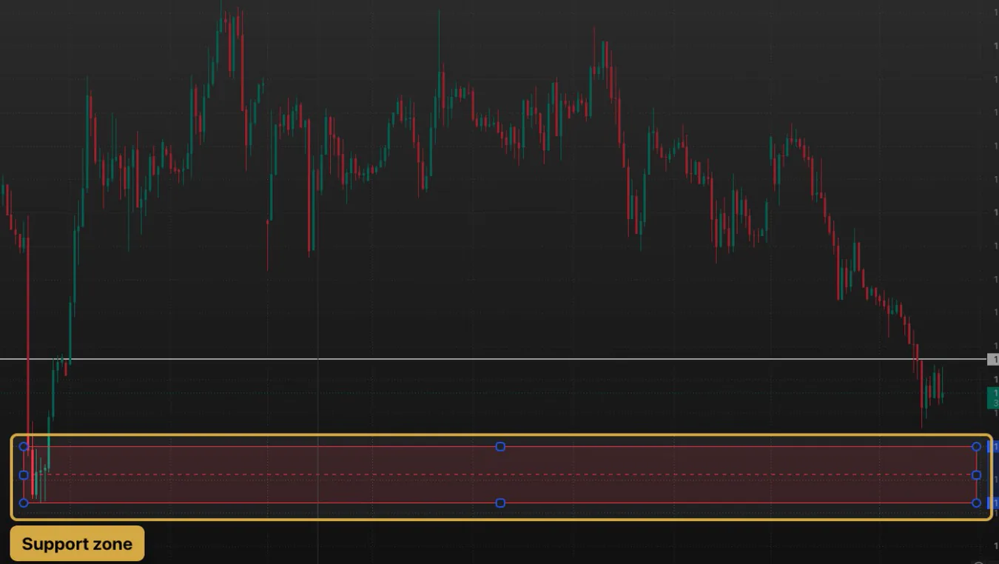
Task: Click the bottom-middle handle of the rectangle
Action: [500, 503]
